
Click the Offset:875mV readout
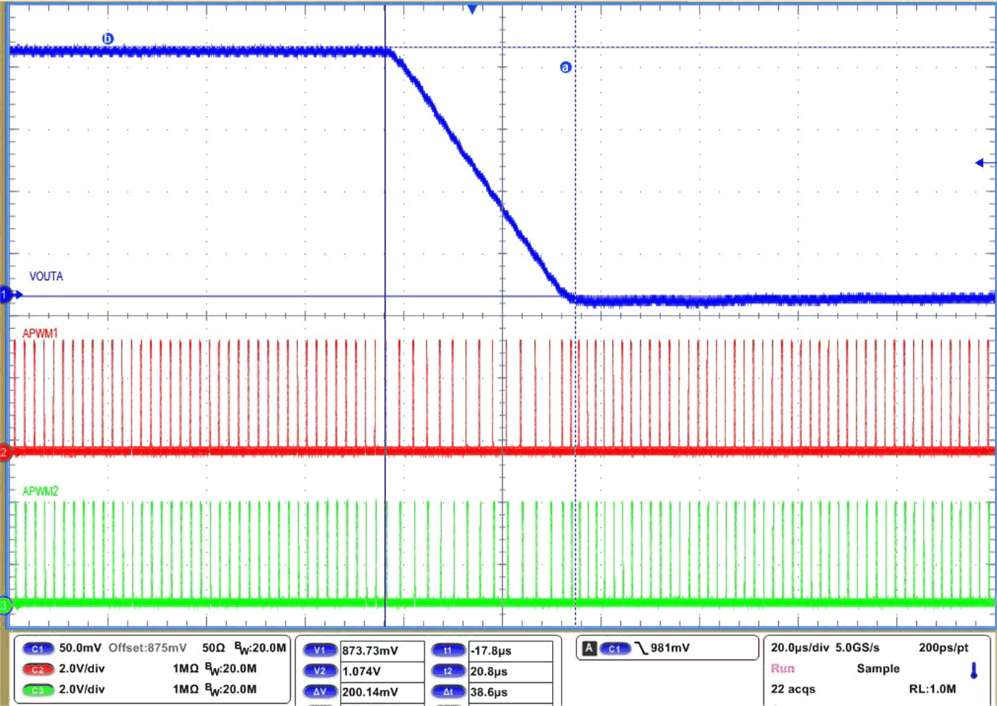(x=148, y=648)
